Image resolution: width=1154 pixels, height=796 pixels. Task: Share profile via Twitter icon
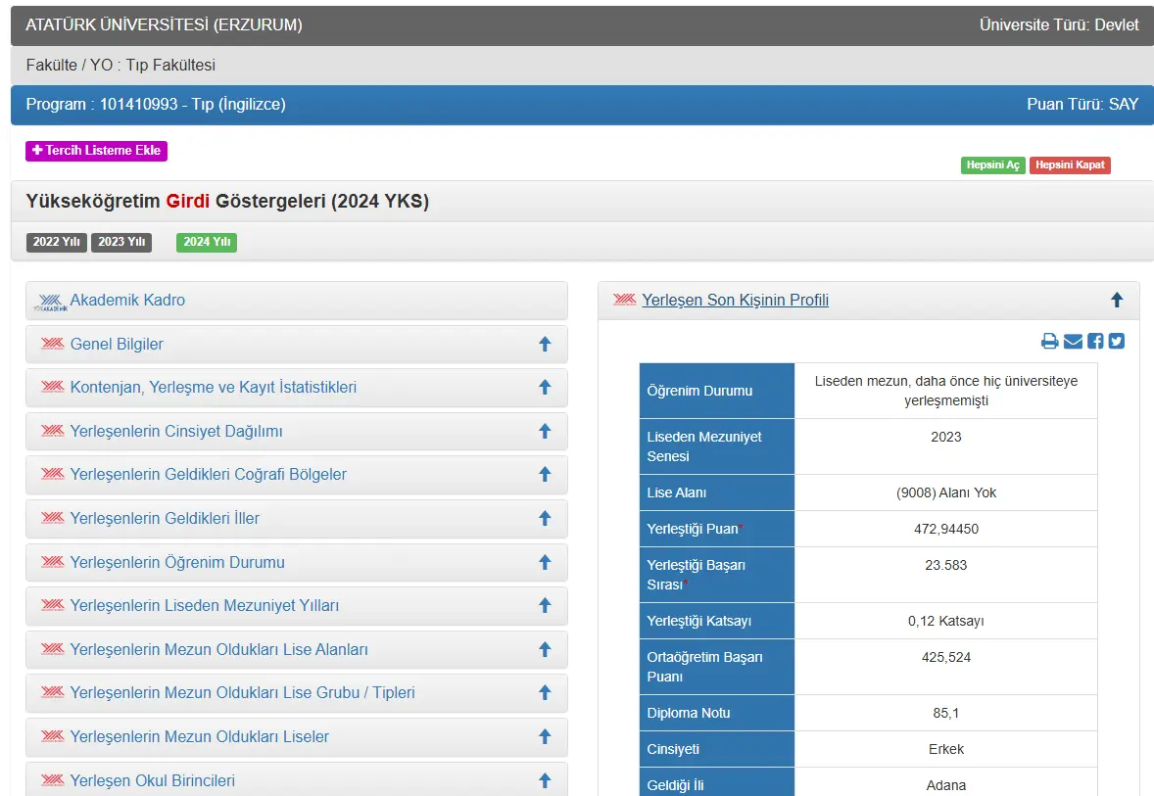click(x=1117, y=342)
